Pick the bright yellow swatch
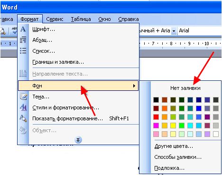This screenshot has height=175, width=222. pyautogui.click(x=173, y=126)
